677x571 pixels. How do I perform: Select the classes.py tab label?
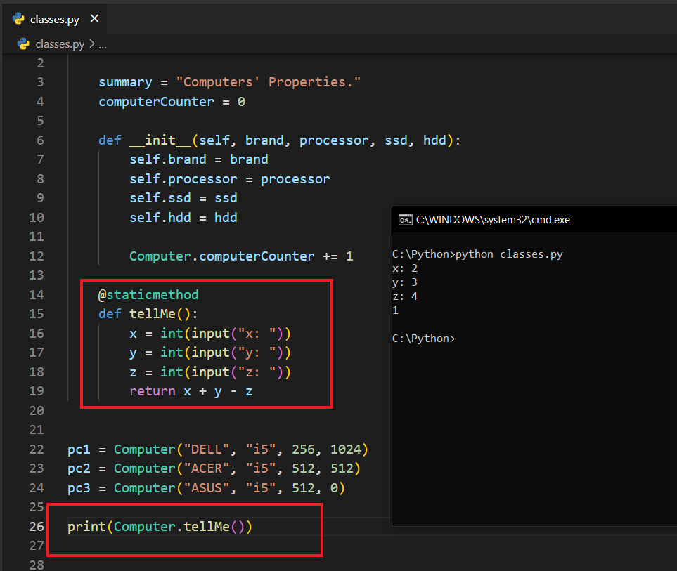55,20
